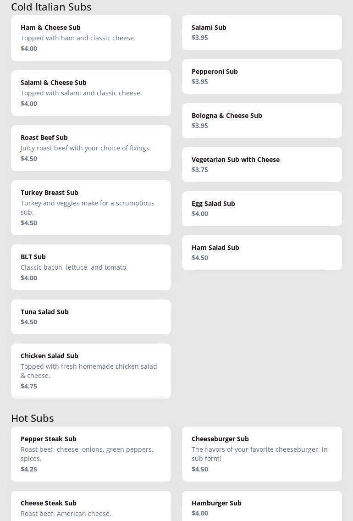The height and width of the screenshot is (521, 353).
Task: Click the Hot Subs section heading
Action: (33, 418)
